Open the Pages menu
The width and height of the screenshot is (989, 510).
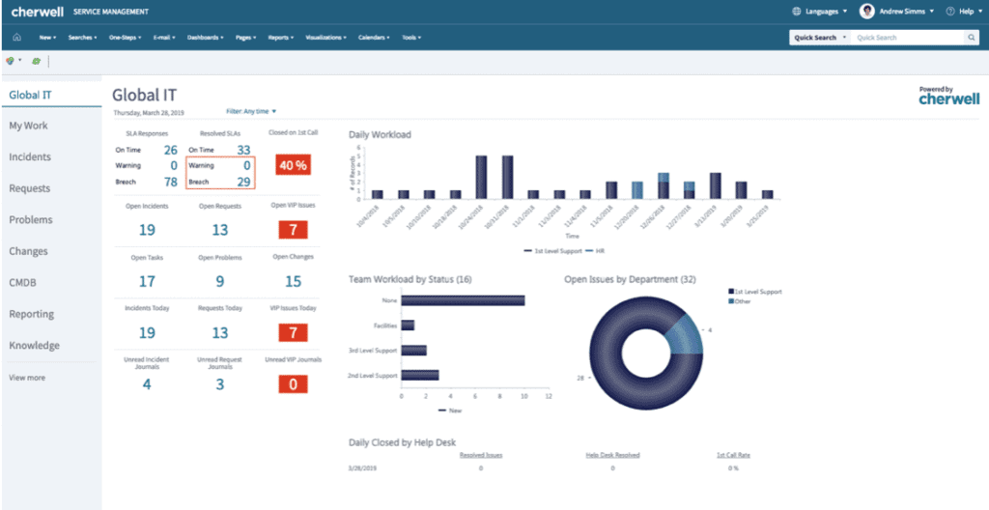(246, 38)
